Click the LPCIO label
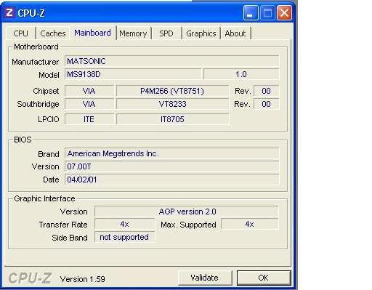Viewport: 372px width, 290px height. pos(49,119)
